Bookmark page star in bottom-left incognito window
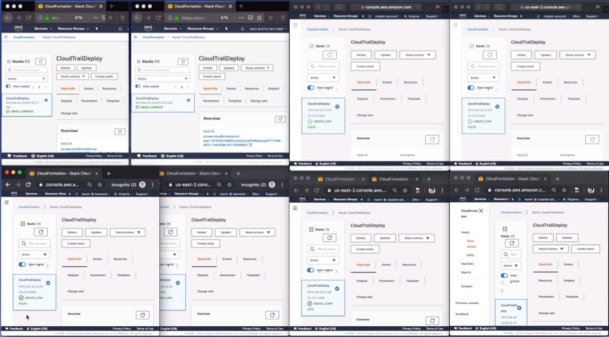This screenshot has height=337, width=609. [100, 184]
